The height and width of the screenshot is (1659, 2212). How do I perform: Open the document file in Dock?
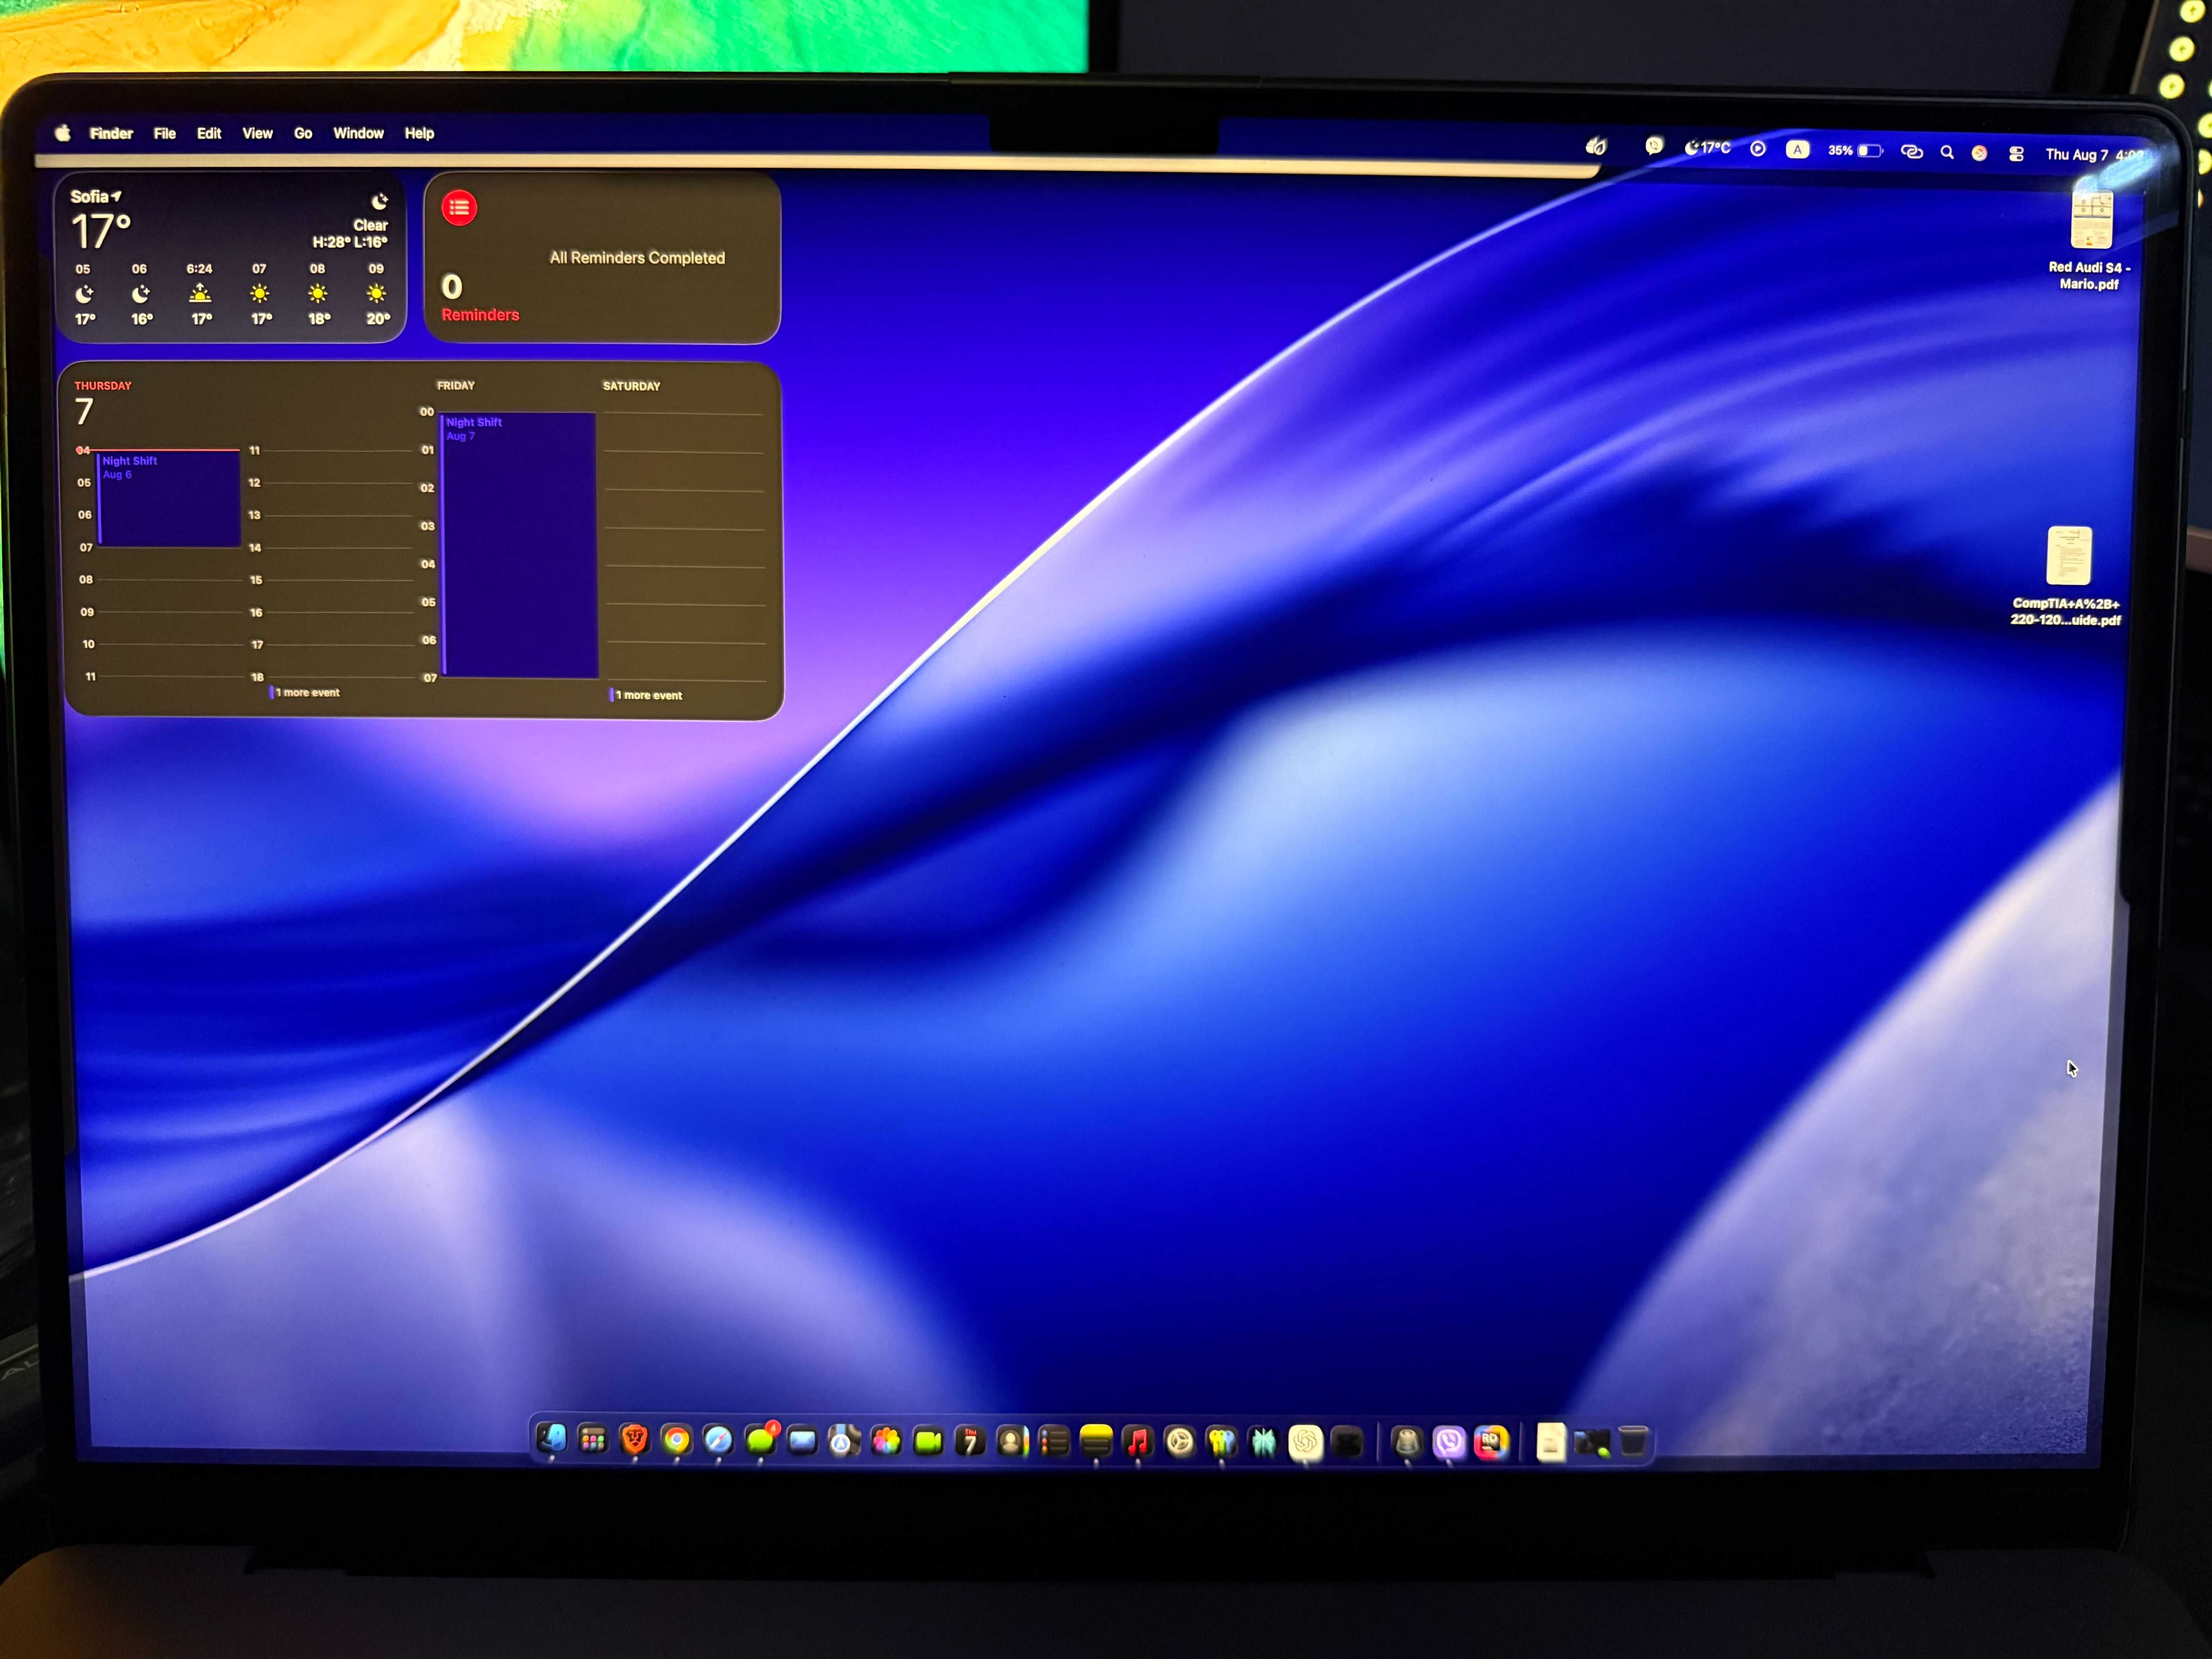(x=1550, y=1442)
